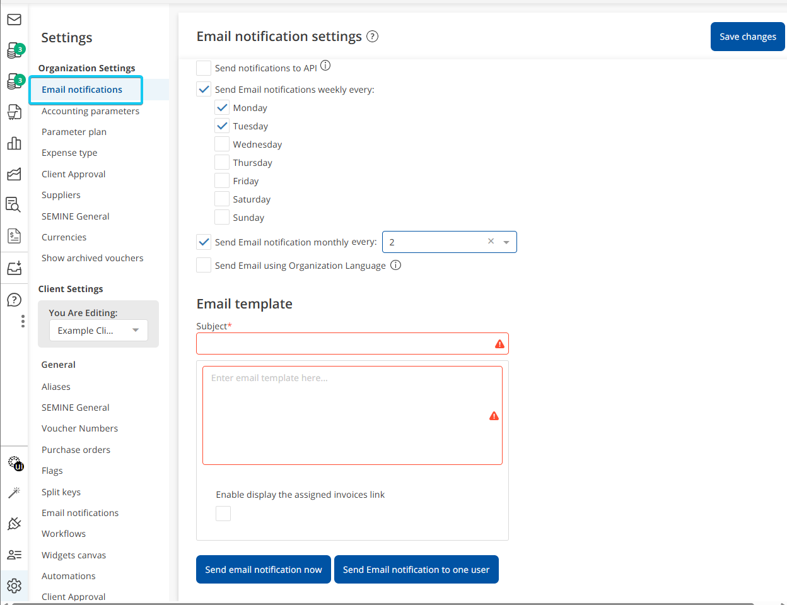
Task: Click the magic wand icon
Action: (x=14, y=492)
